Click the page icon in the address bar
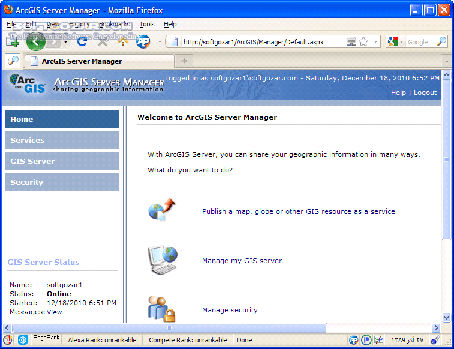The width and height of the screenshot is (454, 349). point(173,42)
